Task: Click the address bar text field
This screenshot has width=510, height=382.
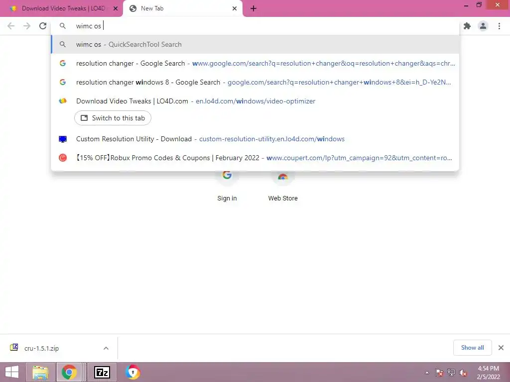Action: (x=255, y=26)
